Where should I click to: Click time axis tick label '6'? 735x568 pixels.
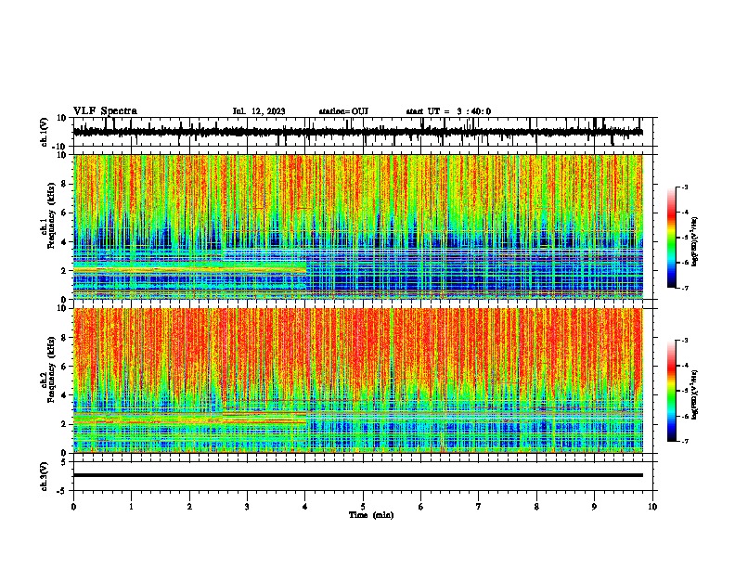pos(421,507)
